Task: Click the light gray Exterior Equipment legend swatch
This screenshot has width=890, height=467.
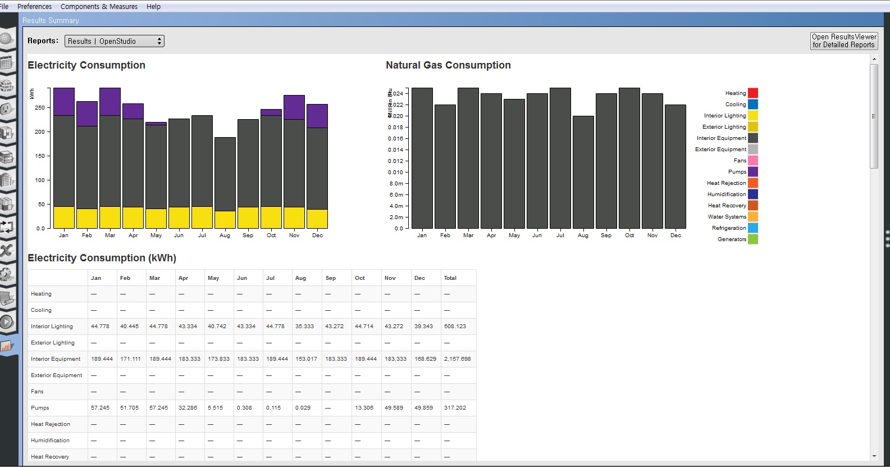Action: pos(753,149)
